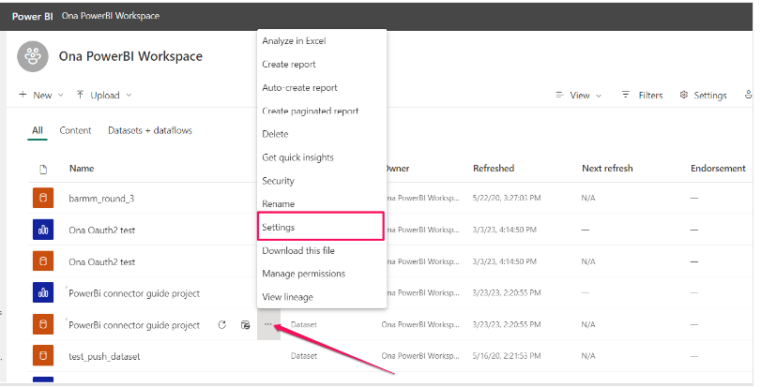Click refreshed date 5/22/20, 3:27:03 PM
The height and width of the screenshot is (387, 761).
pyautogui.click(x=507, y=198)
